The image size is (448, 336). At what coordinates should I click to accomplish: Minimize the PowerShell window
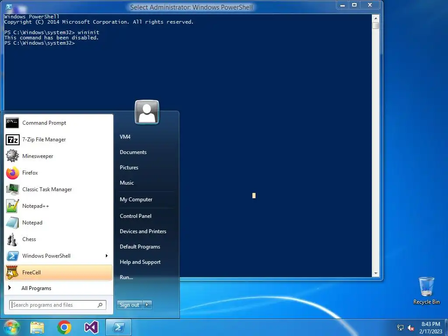point(343,5)
